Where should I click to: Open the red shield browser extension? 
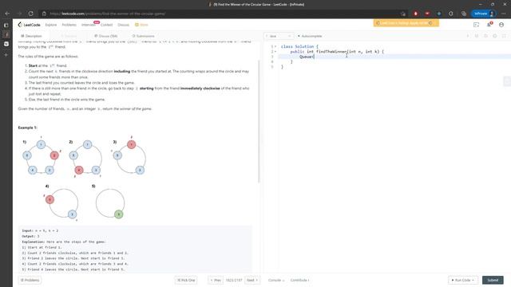(415, 14)
